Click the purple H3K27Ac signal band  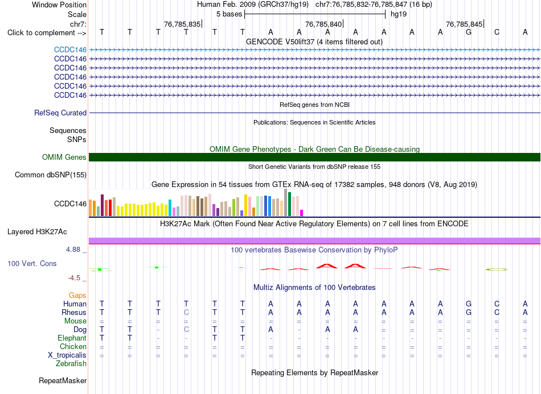point(314,240)
